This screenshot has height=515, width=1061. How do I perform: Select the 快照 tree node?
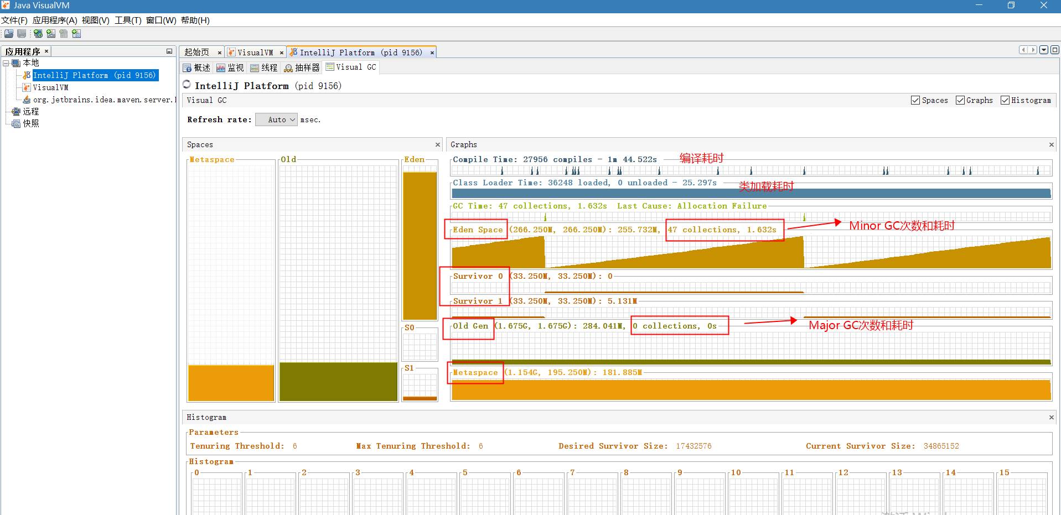31,123
